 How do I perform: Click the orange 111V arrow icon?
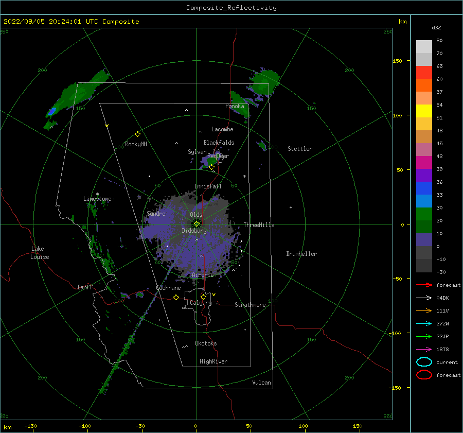coord(424,310)
